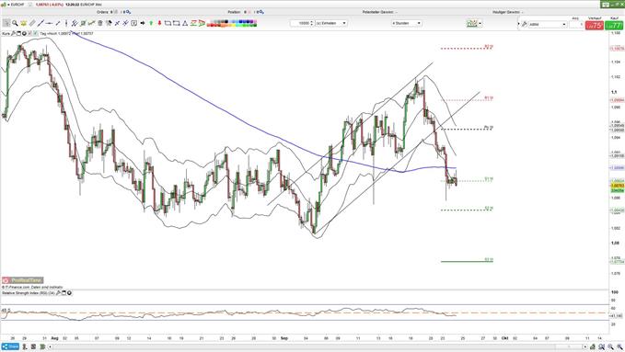The width and height of the screenshot is (625, 352).
Task: Click the green Kauf buy price button
Action: pos(613,26)
